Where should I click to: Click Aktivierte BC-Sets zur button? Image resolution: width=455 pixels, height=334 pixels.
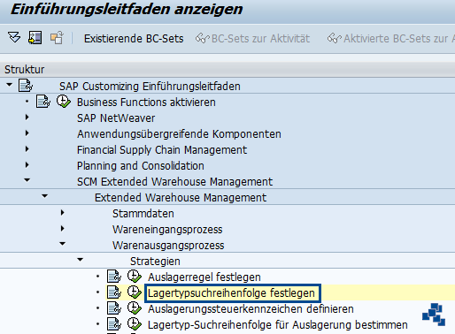[x=391, y=39]
